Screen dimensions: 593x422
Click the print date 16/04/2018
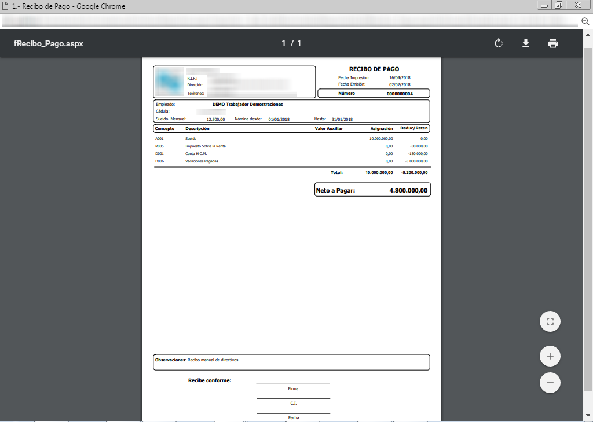coord(400,78)
